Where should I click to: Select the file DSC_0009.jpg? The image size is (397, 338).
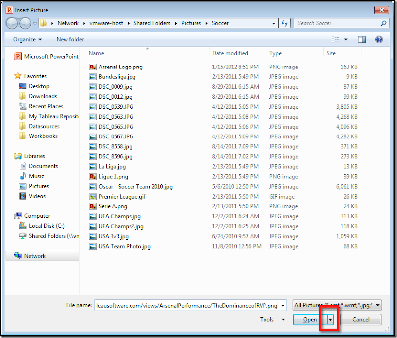[x=115, y=87]
